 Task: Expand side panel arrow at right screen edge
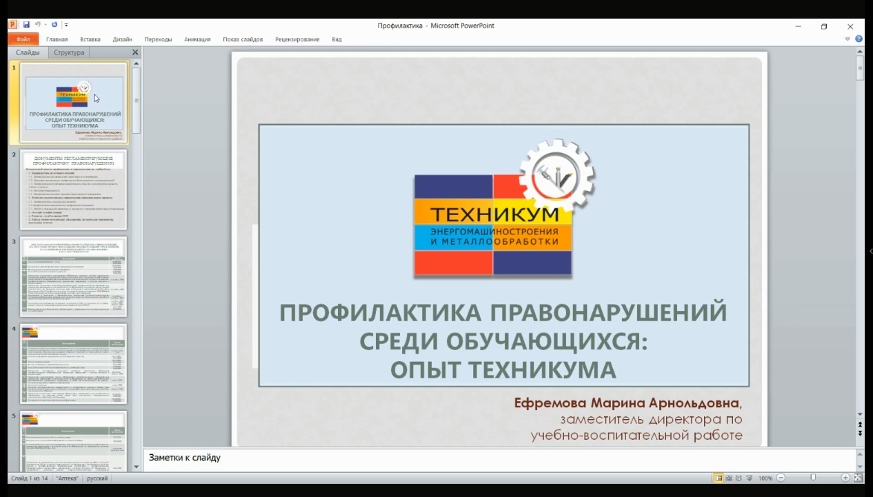(870, 252)
